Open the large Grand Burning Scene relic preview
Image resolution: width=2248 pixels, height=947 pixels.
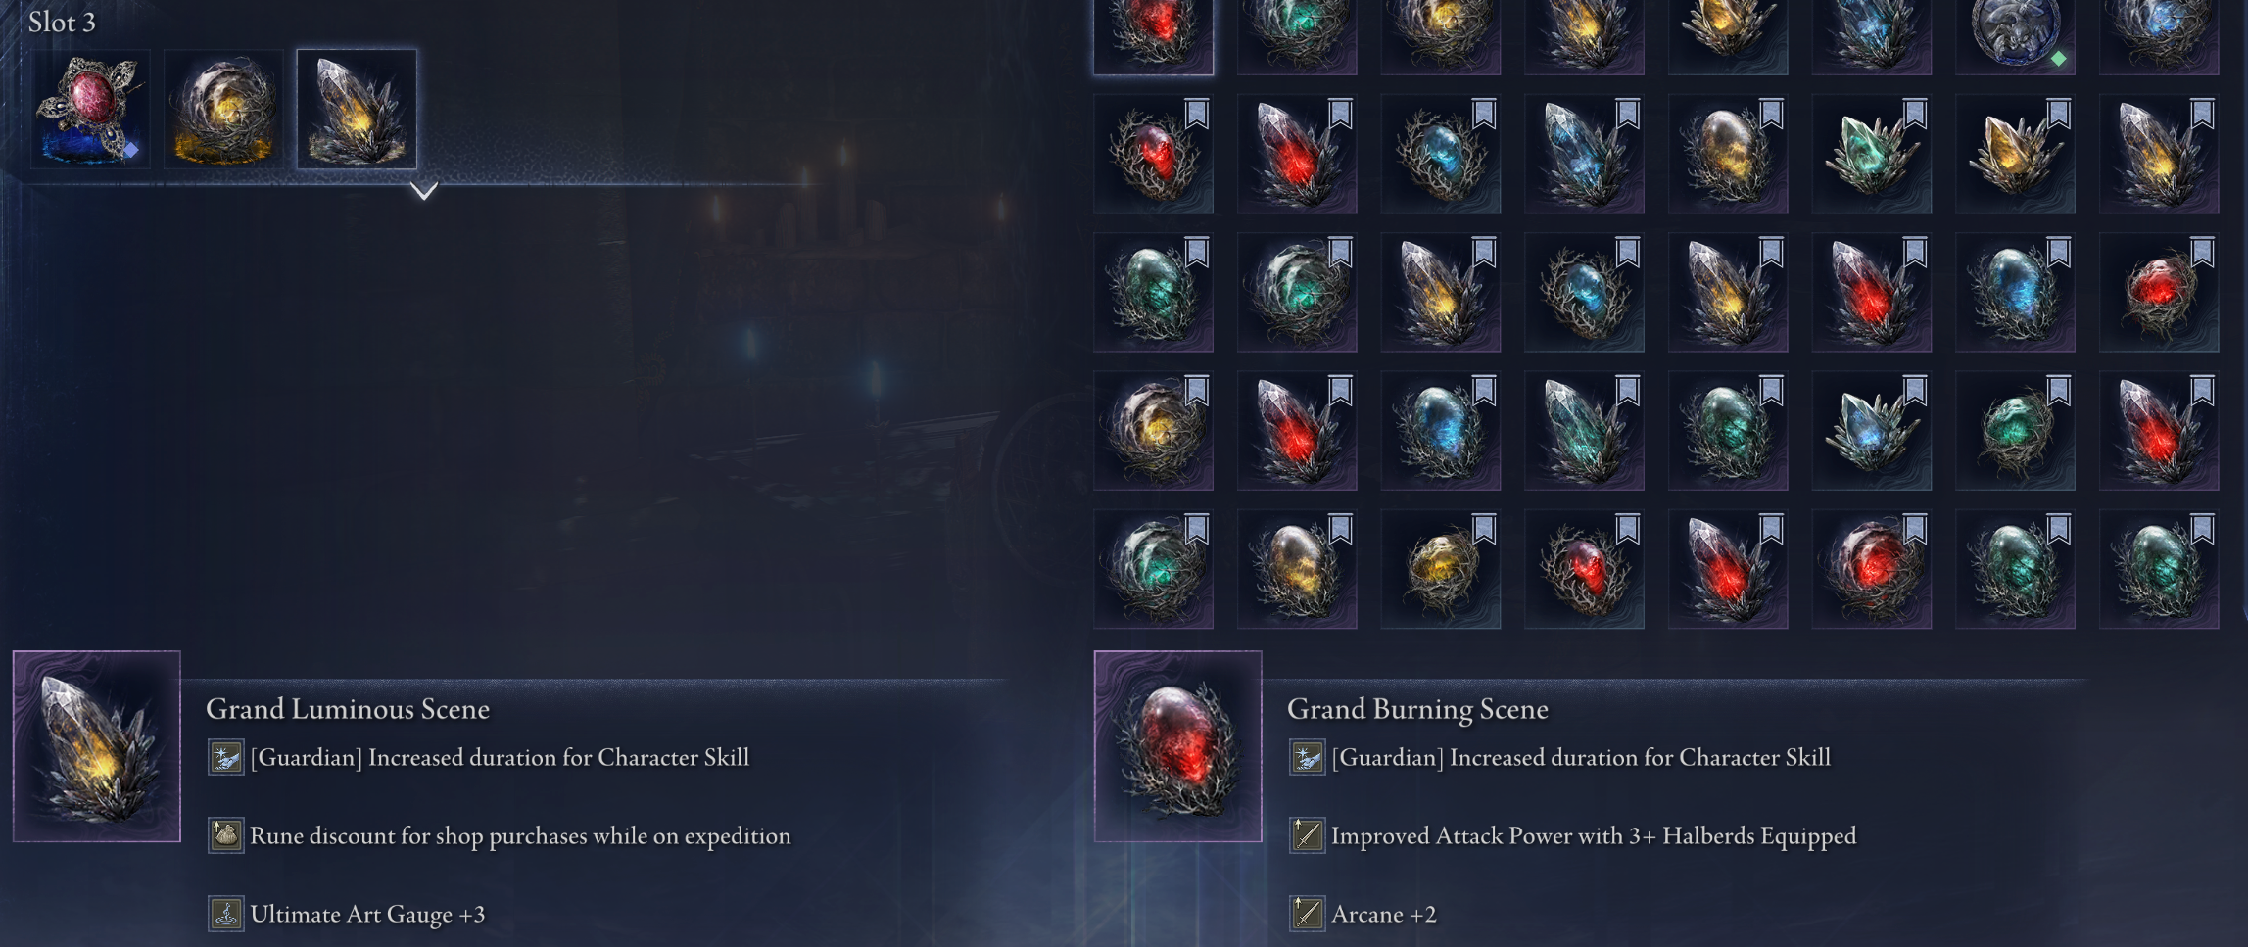coord(1177,746)
